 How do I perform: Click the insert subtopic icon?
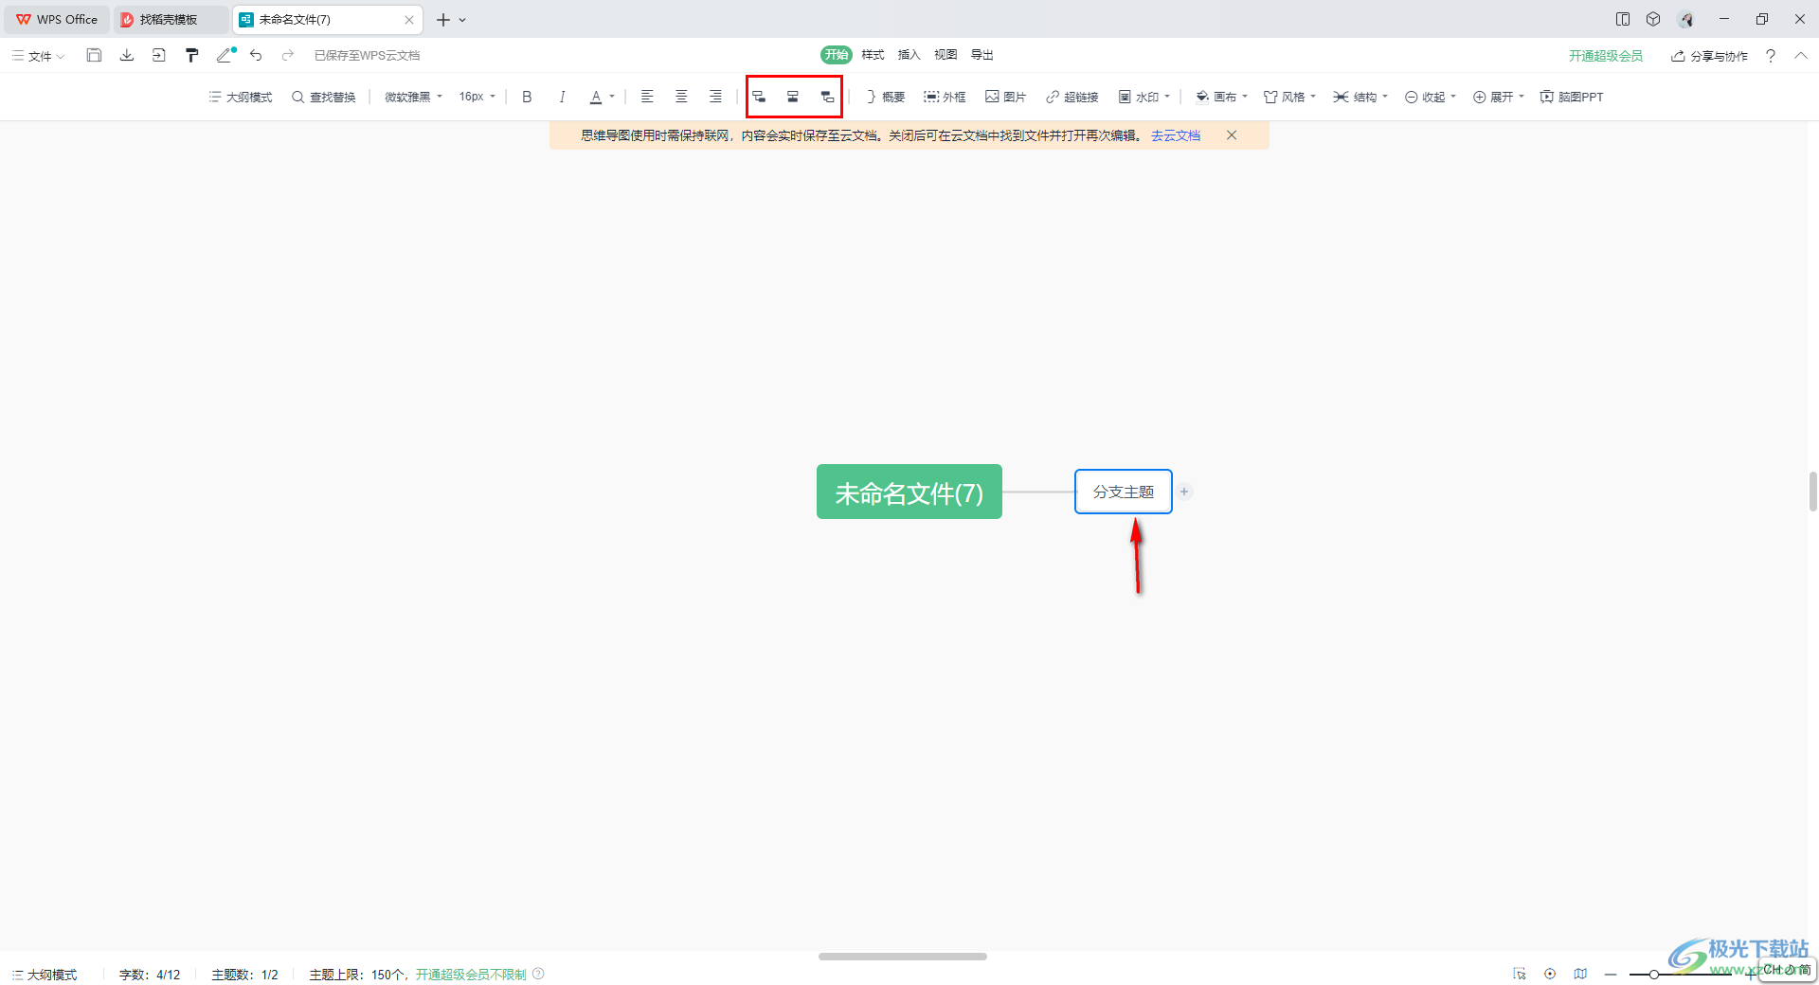coord(759,97)
